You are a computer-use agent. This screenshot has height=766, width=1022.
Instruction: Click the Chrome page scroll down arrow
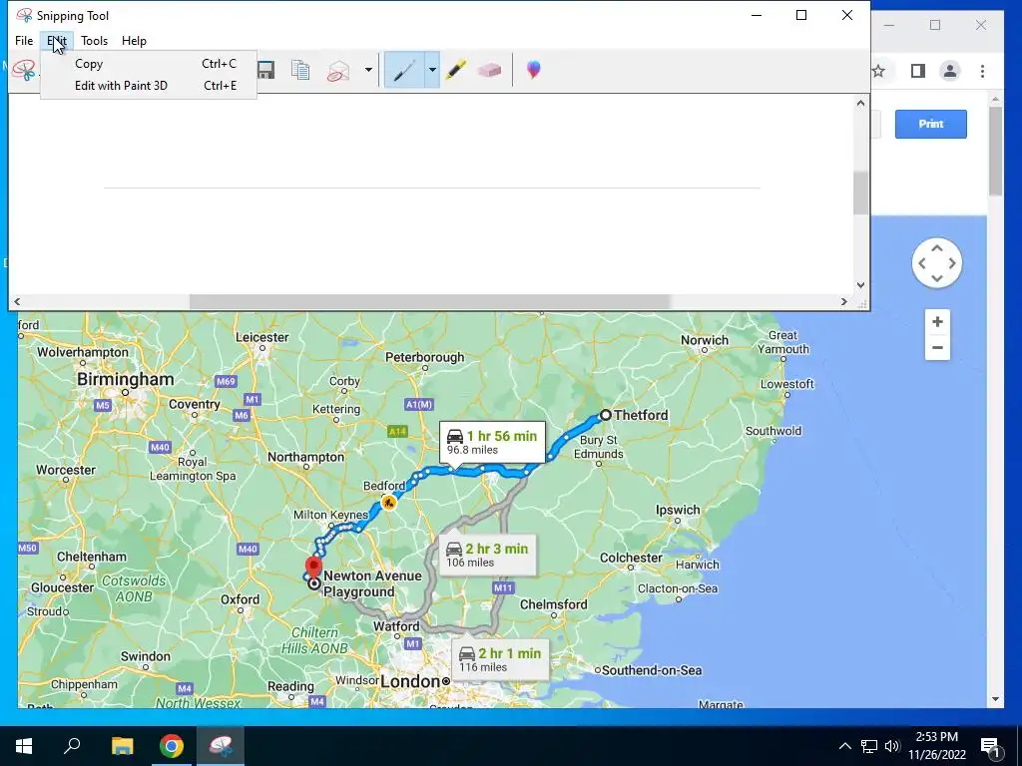pyautogui.click(x=995, y=699)
